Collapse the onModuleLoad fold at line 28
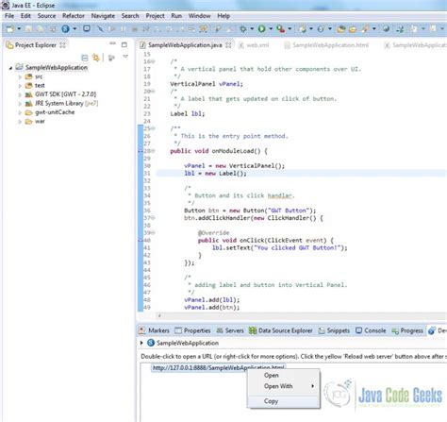The width and height of the screenshot is (447, 422). tap(153, 151)
